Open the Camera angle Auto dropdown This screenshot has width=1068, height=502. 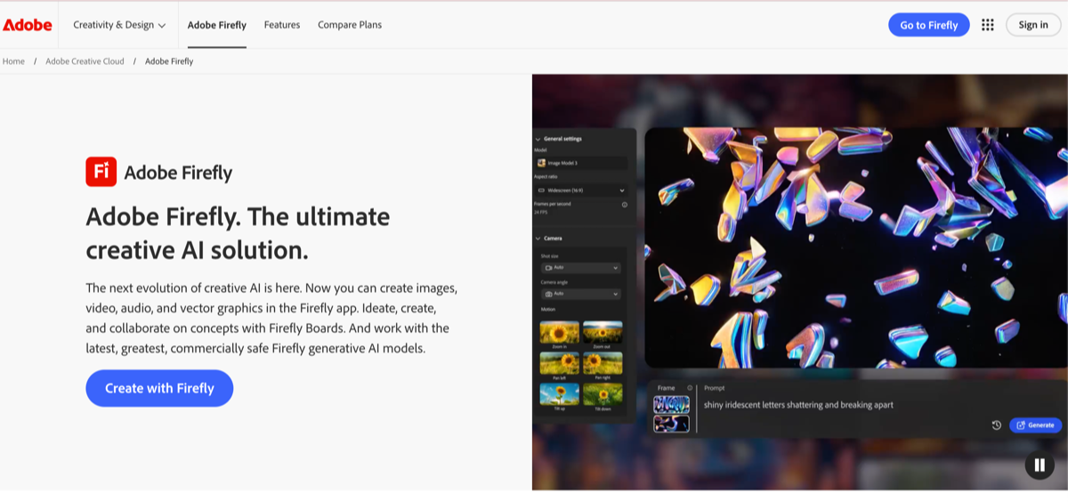coord(580,294)
